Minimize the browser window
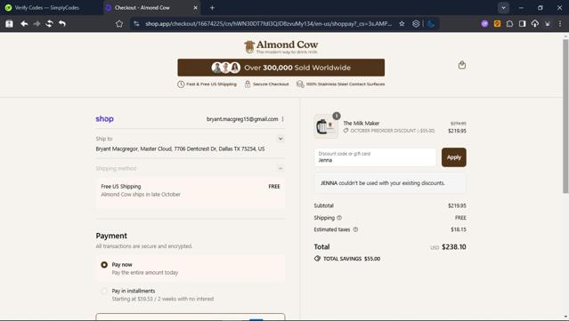This screenshot has height=321, width=569. pos(521,8)
